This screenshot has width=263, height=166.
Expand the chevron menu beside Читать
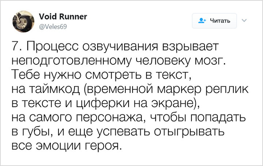tap(243, 21)
